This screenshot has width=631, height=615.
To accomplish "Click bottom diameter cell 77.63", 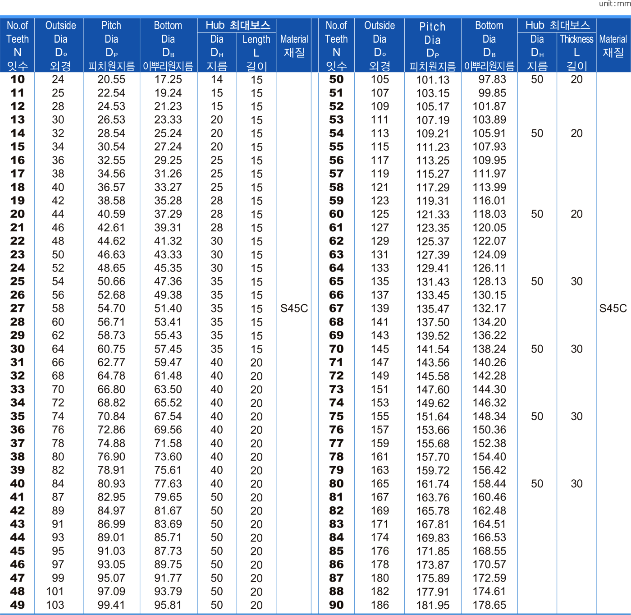I will pyautogui.click(x=168, y=484).
